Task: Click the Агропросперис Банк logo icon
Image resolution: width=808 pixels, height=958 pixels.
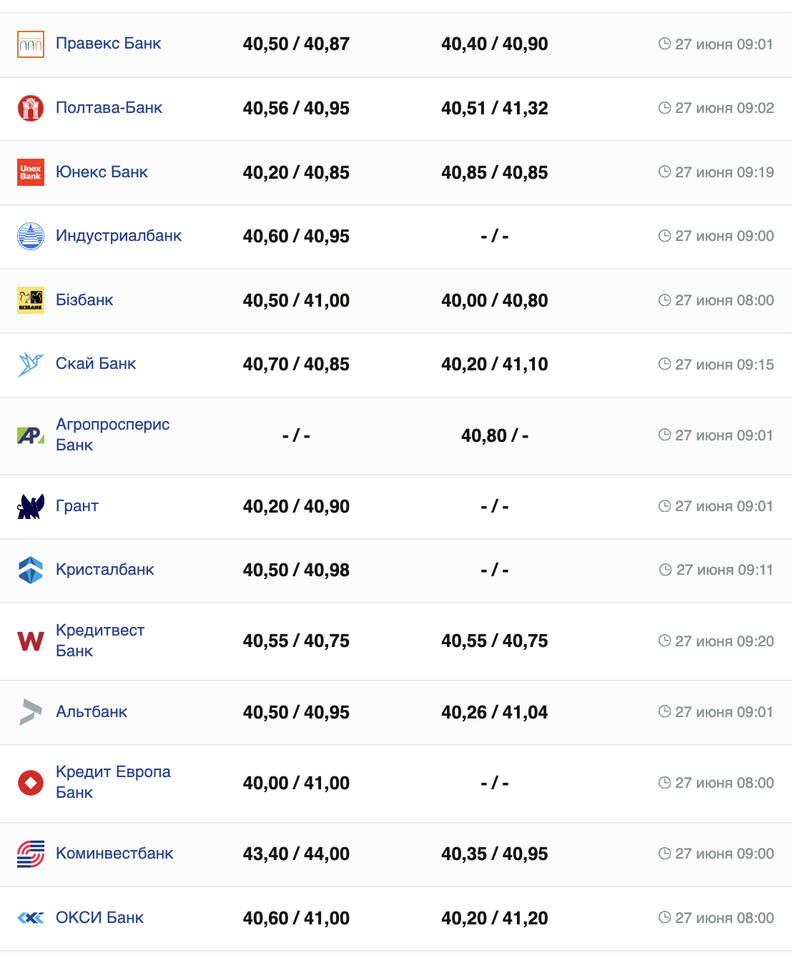Action: coord(31,435)
